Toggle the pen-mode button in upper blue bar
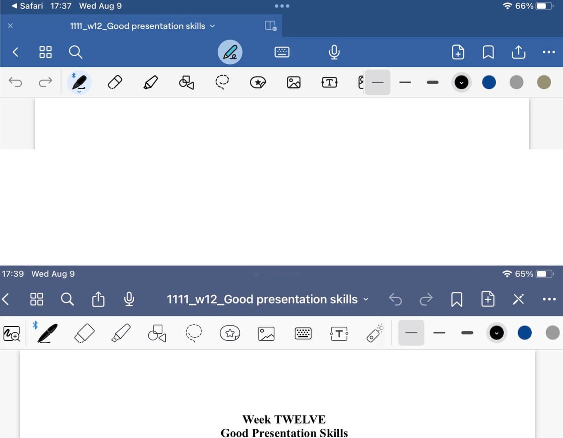This screenshot has height=438, width=563. pyautogui.click(x=230, y=52)
